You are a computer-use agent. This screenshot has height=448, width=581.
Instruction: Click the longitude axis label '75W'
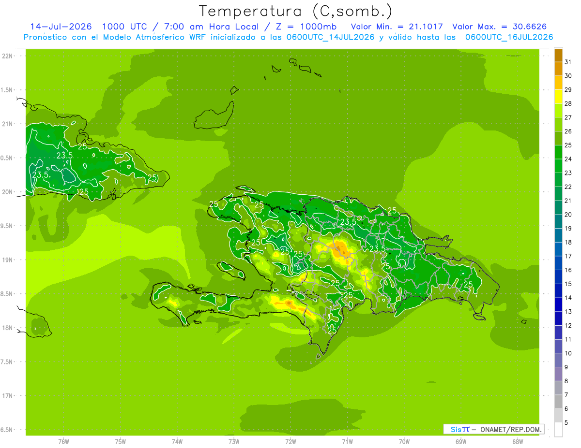pos(121,441)
